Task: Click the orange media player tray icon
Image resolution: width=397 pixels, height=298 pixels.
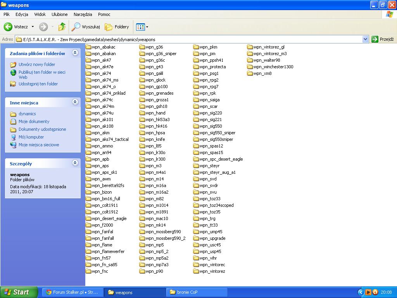Action: click(368, 292)
